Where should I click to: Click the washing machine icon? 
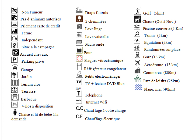pyautogui.click(x=79, y=27)
